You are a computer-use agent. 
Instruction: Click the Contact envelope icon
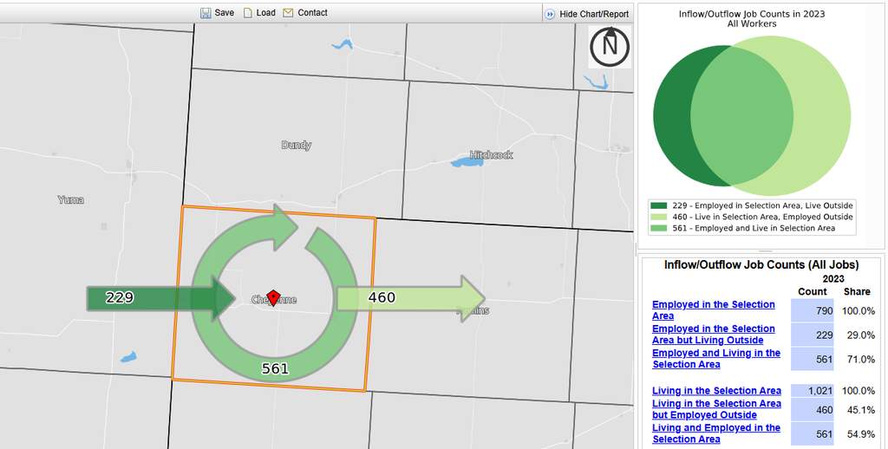pos(288,13)
